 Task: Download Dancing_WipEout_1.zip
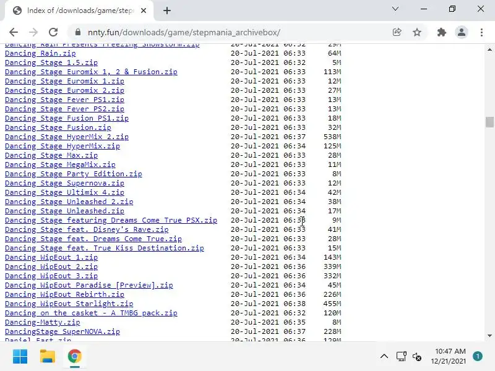pyautogui.click(x=51, y=257)
